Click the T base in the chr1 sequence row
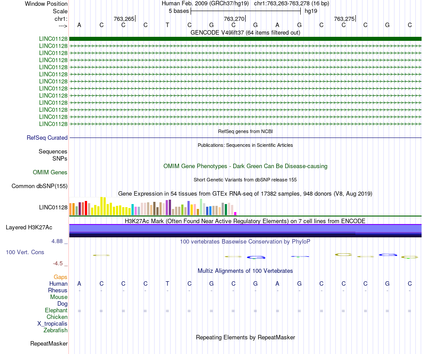 [167, 25]
